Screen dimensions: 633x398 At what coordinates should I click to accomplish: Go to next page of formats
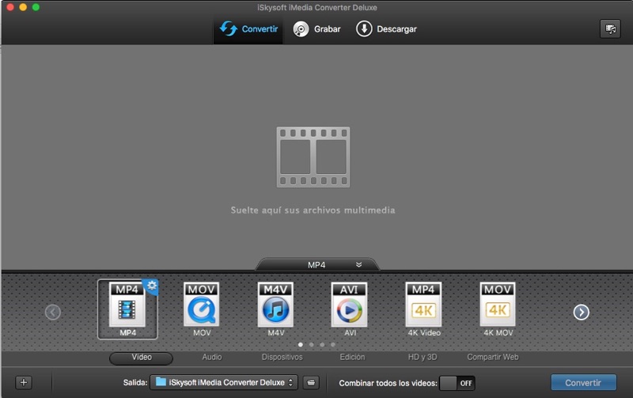582,312
